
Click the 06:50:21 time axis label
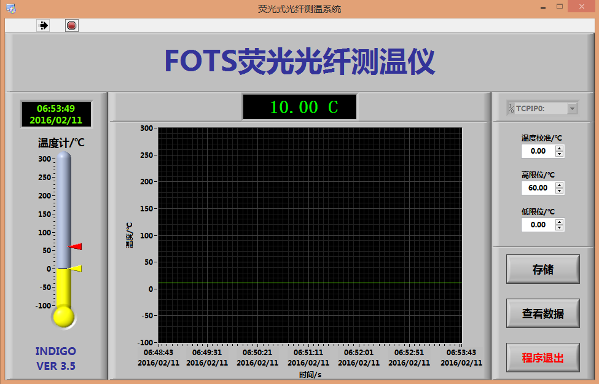click(x=257, y=352)
